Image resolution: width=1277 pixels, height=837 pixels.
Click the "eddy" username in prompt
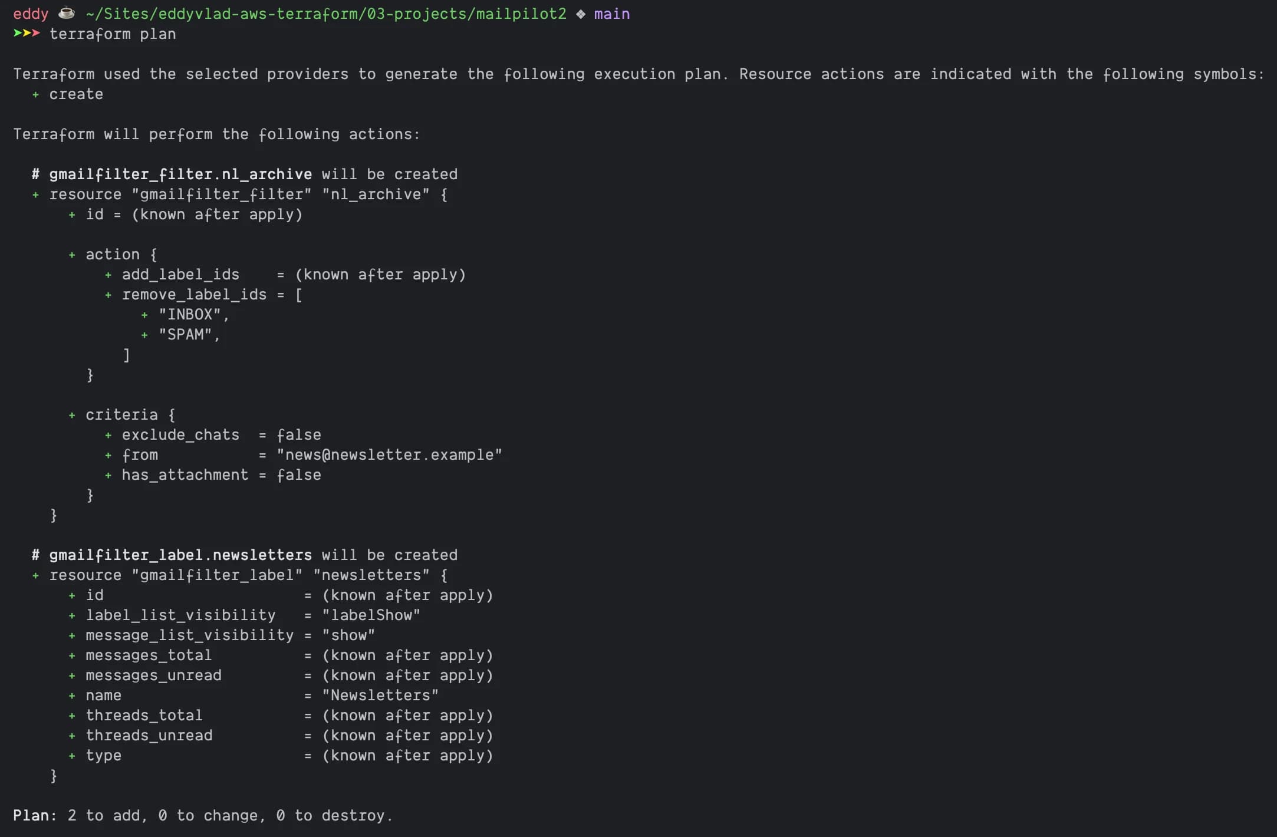click(x=31, y=14)
